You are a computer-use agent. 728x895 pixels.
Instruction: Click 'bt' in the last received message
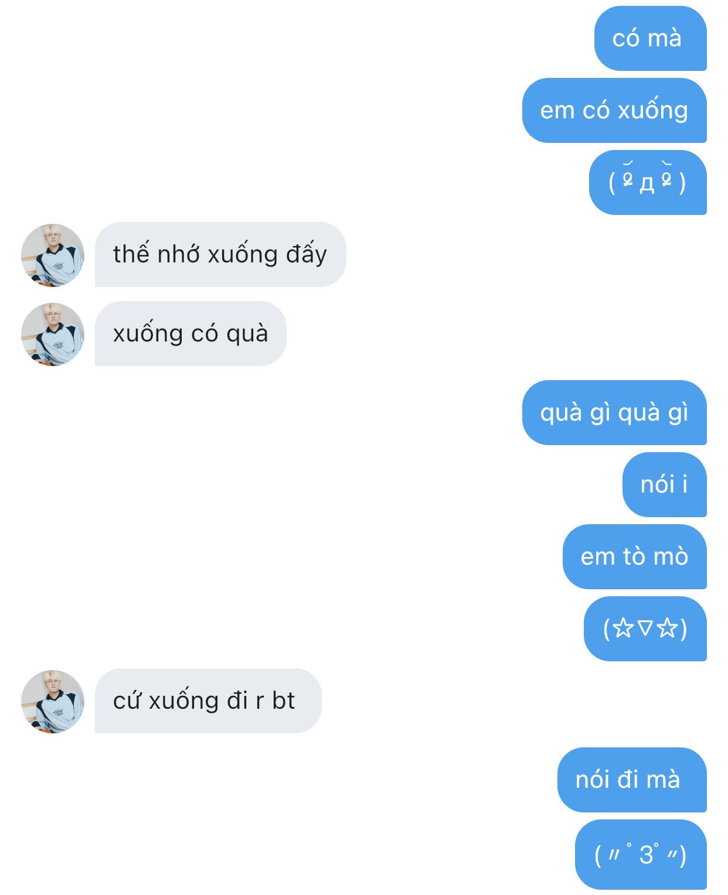tap(284, 701)
